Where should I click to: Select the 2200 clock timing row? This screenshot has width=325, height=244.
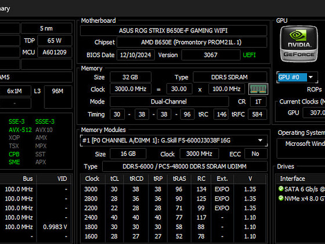(174, 208)
